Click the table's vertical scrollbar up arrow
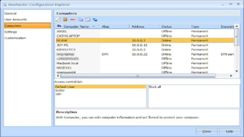244x137 pixels. pyautogui.click(x=237, y=26)
